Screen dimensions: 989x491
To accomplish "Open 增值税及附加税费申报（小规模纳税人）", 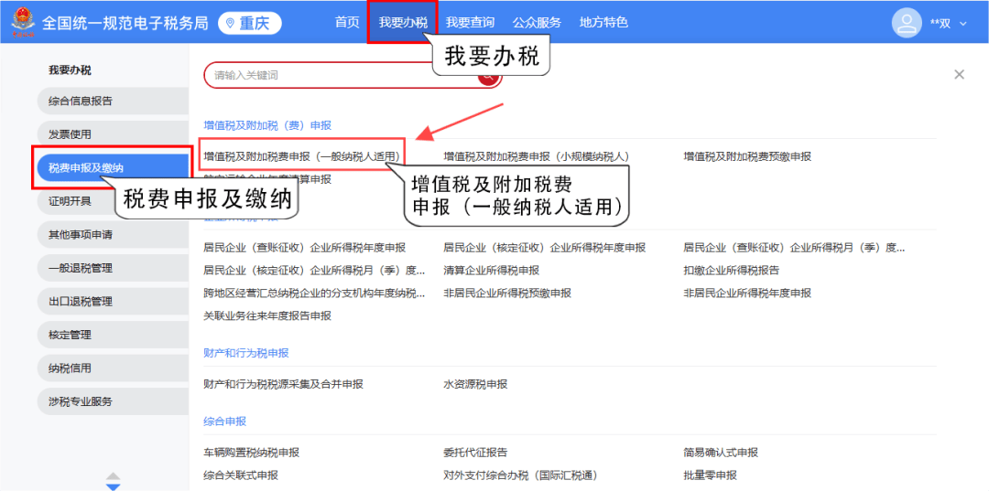I will pyautogui.click(x=536, y=156).
